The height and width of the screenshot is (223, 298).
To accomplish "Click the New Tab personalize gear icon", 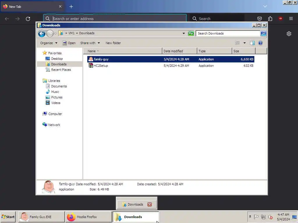I will point(289,34).
